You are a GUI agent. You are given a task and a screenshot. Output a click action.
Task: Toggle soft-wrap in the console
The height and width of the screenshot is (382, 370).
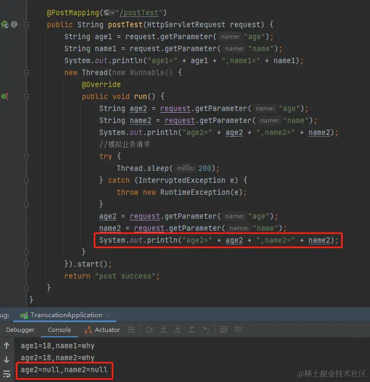tap(7, 374)
